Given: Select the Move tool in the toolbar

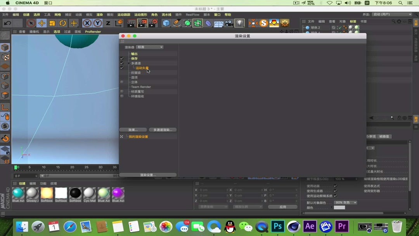Looking at the screenshot, I should click(42, 23).
